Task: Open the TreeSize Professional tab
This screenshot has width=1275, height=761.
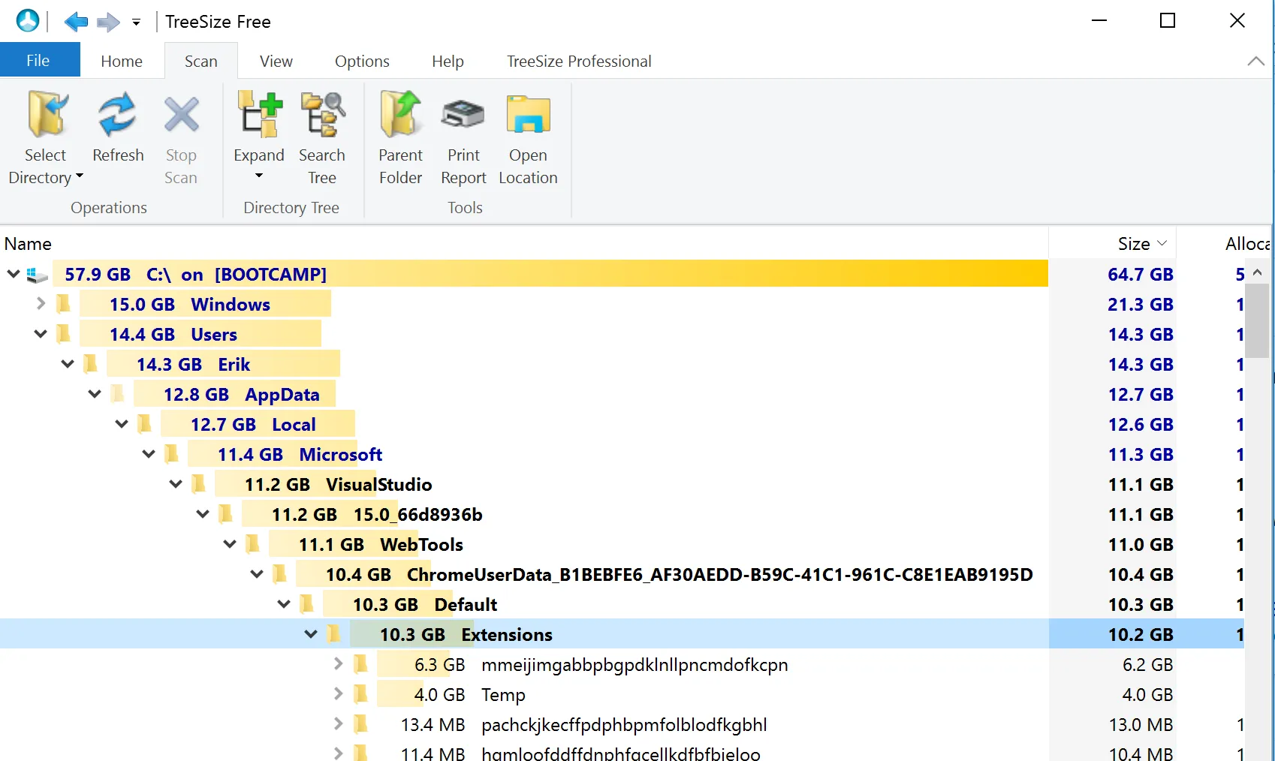Action: 579,61
